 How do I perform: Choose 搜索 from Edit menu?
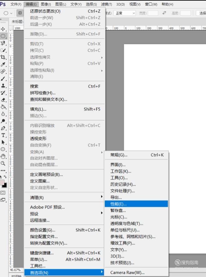pos(64,86)
